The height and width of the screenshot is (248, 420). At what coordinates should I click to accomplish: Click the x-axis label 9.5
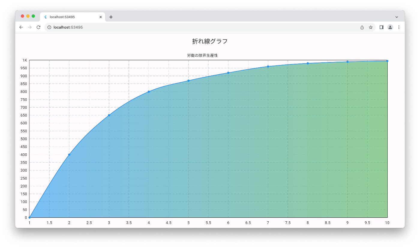coord(367,223)
